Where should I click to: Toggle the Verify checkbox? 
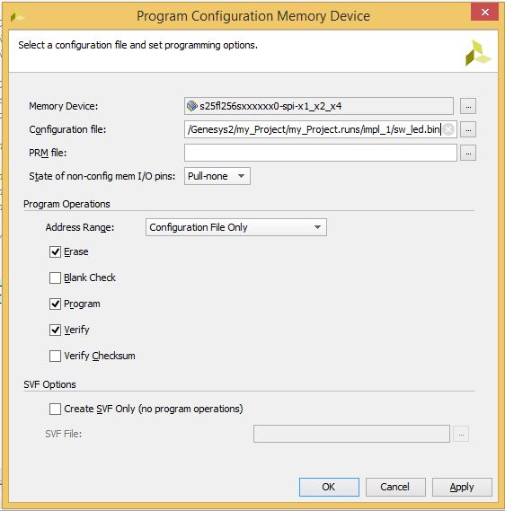(x=55, y=330)
